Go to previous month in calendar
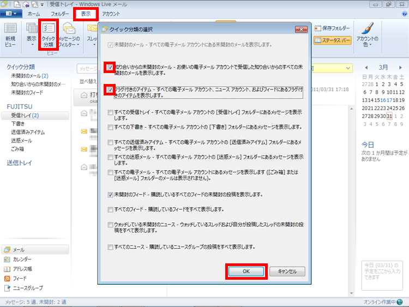The height and width of the screenshot is (307, 409). (366, 68)
